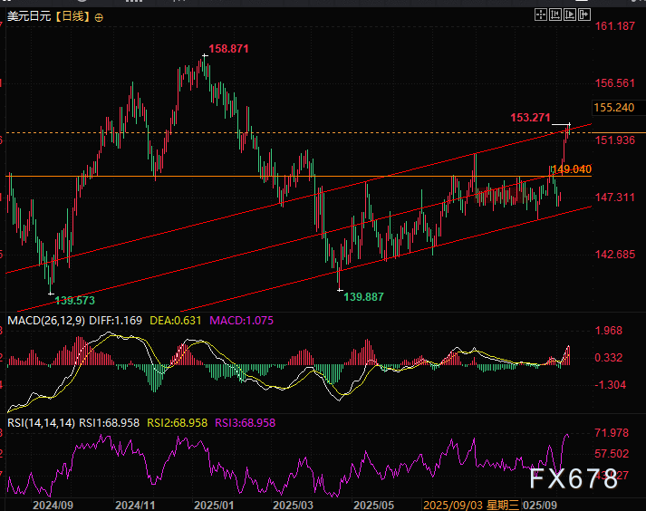The width and height of the screenshot is (646, 511).
Task: Click the 153.271 recent high label
Action: pos(531,118)
